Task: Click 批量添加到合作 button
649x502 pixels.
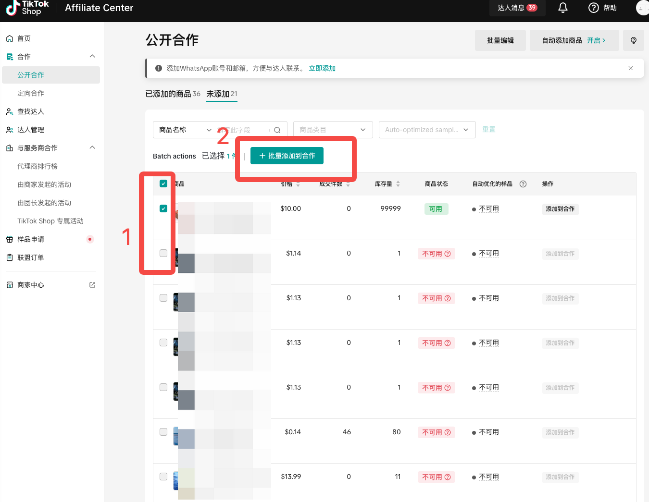Action: click(287, 156)
